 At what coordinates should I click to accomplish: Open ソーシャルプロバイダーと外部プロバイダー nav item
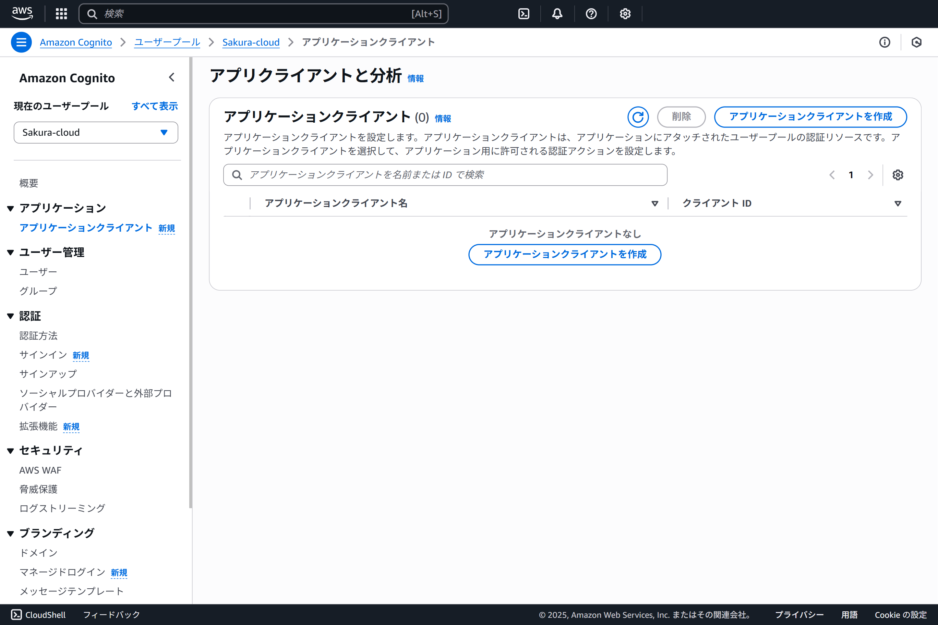click(x=96, y=400)
